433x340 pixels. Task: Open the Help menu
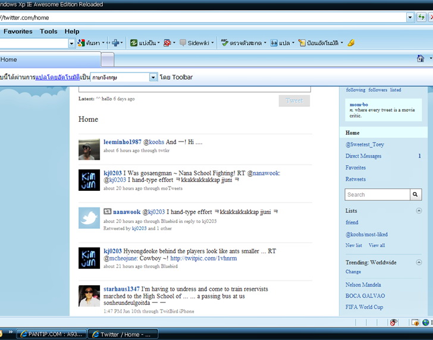(72, 32)
